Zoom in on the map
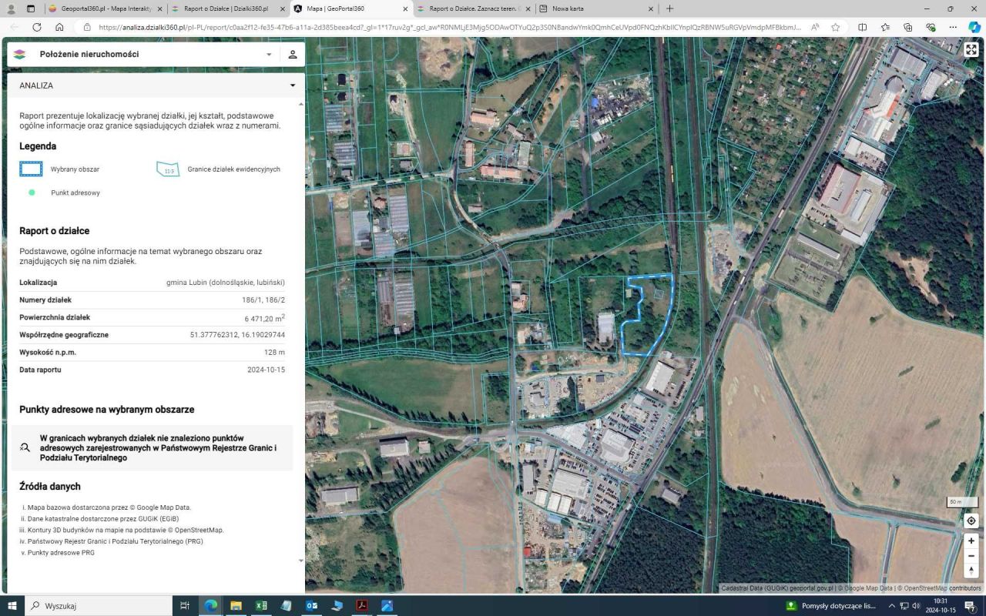Image resolution: width=986 pixels, height=616 pixels. pyautogui.click(x=971, y=541)
